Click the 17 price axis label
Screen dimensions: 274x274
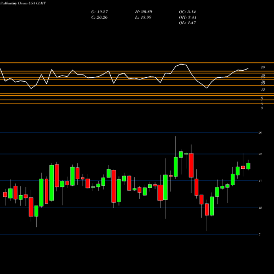pos(260,181)
